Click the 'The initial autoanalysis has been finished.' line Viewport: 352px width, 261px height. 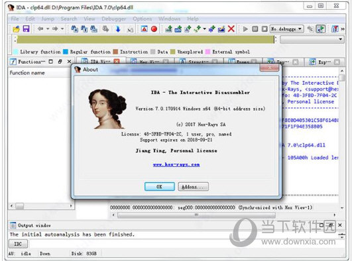tap(72, 235)
